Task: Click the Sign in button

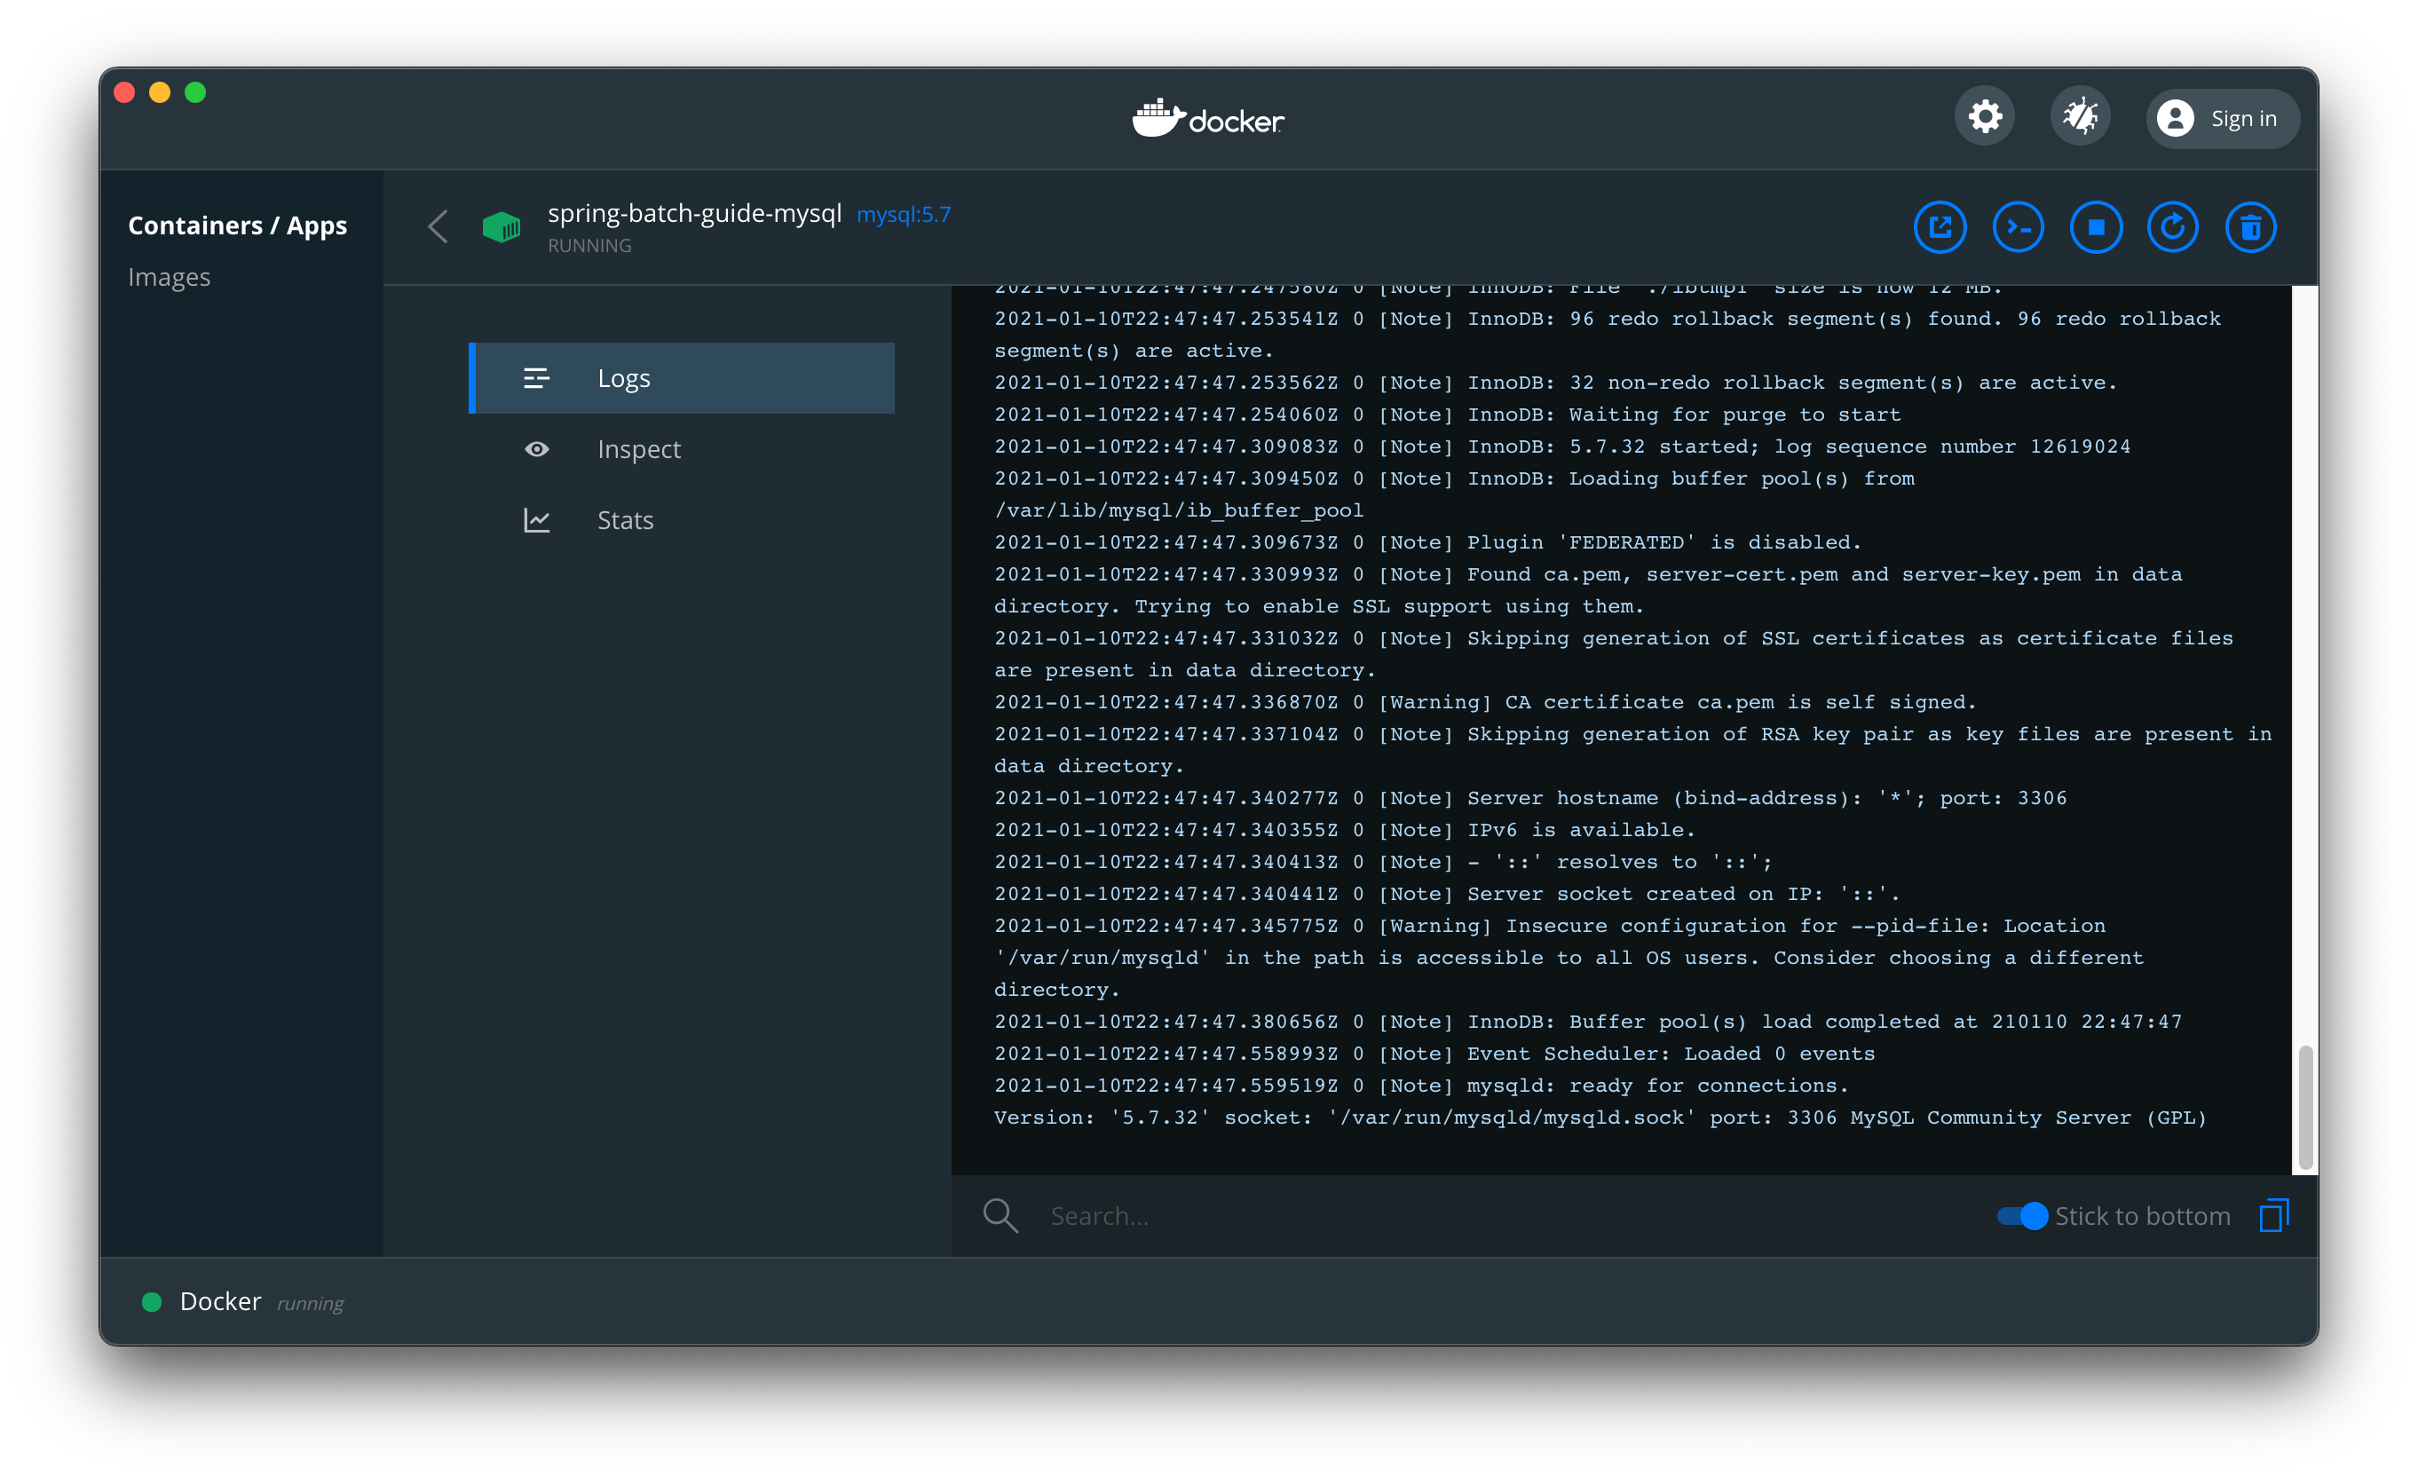Action: click(2222, 119)
